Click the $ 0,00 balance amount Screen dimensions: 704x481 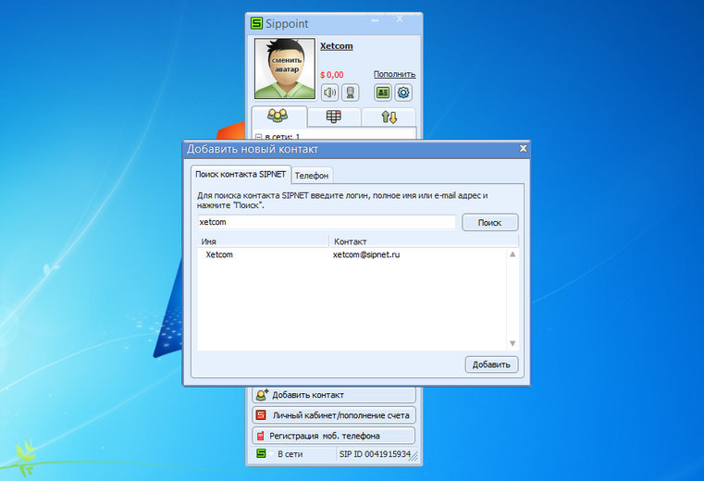pos(332,75)
